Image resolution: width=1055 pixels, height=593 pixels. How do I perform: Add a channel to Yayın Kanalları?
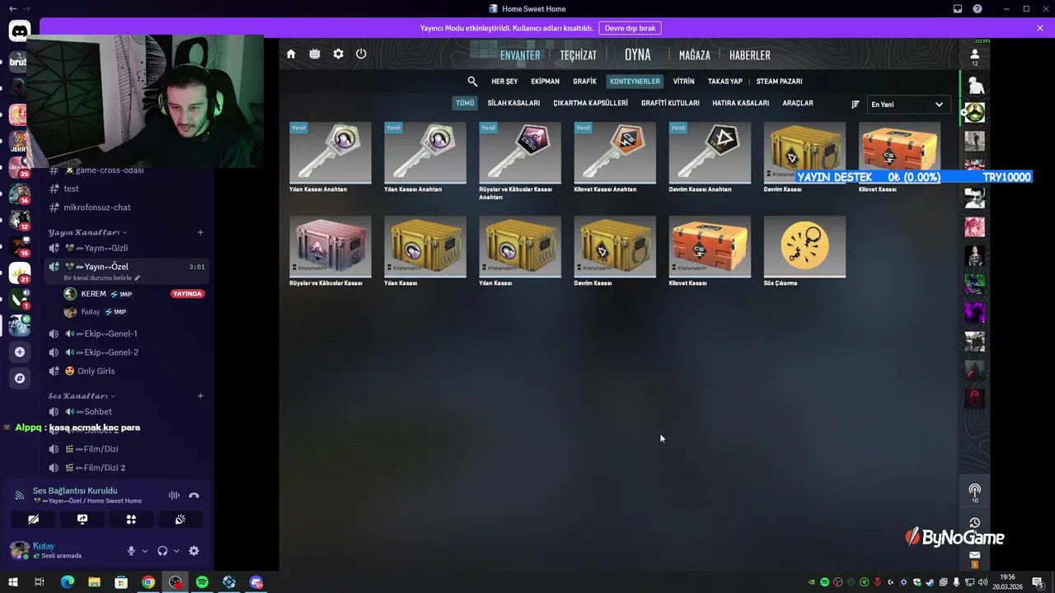pyautogui.click(x=200, y=232)
